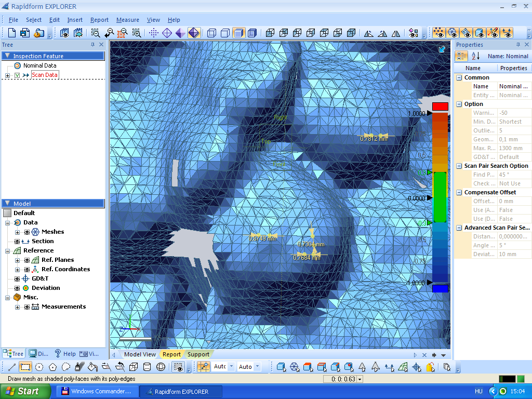The image size is (532, 399).
Task: Switch to the Report tab
Action: [x=171, y=354]
